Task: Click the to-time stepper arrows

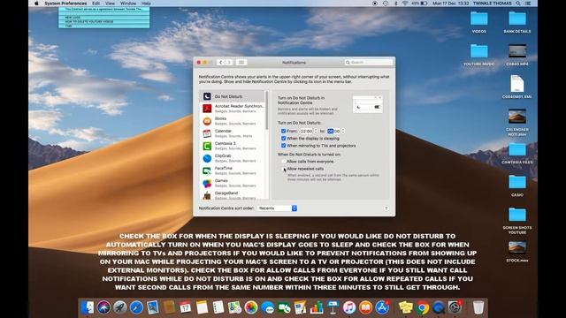Action: tap(343, 131)
